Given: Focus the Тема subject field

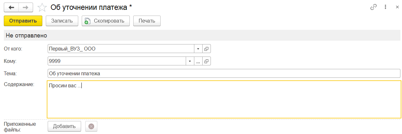Looking at the screenshot, I should [223, 74].
